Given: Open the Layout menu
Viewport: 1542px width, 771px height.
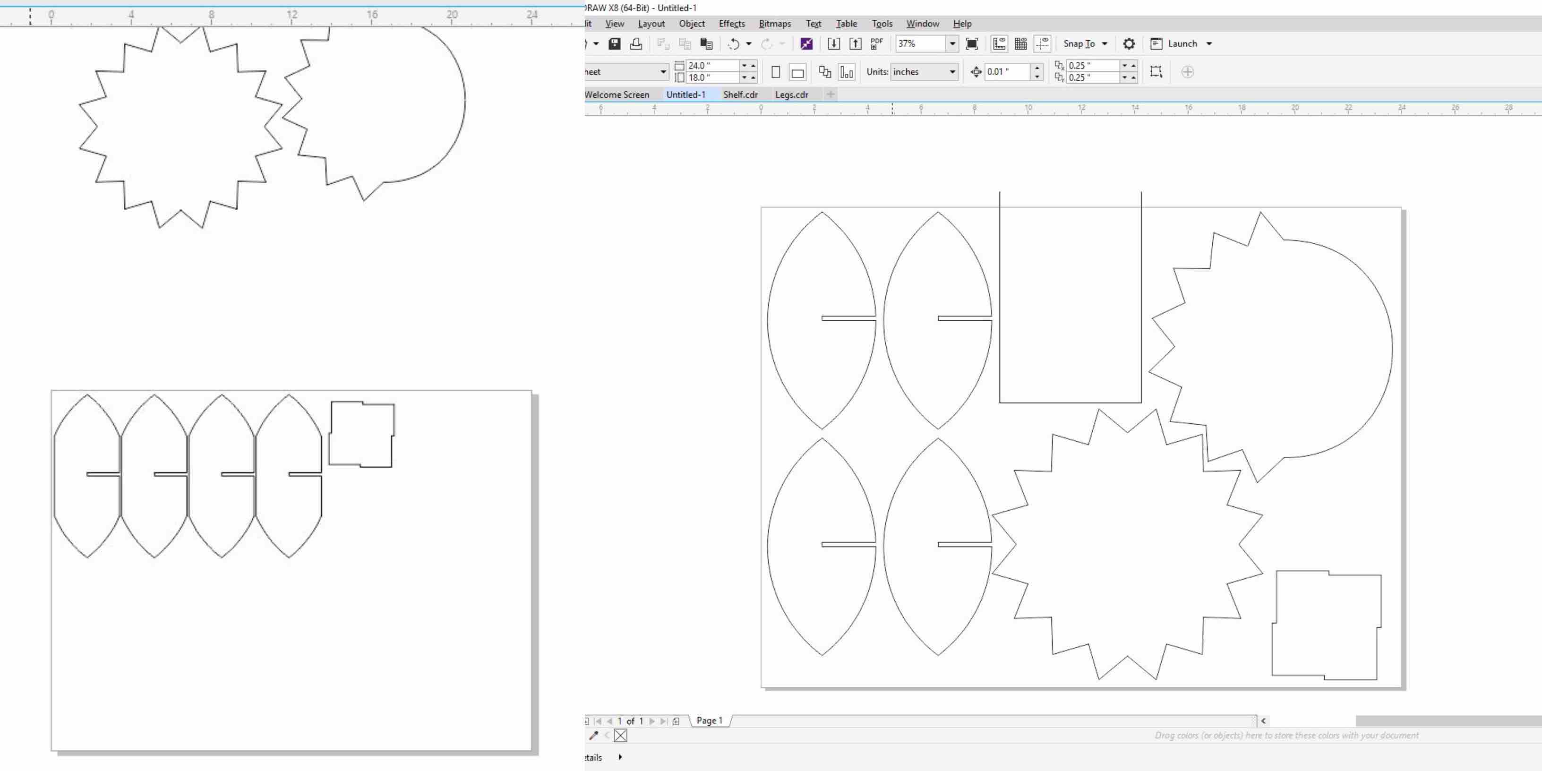Looking at the screenshot, I should pos(651,23).
